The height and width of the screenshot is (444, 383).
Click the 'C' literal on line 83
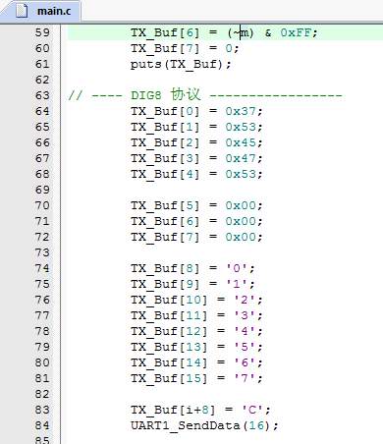(252, 410)
